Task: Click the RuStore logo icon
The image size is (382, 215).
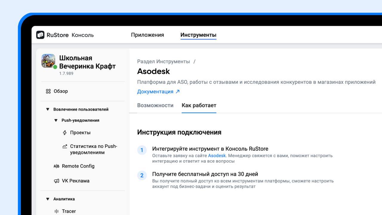Action: pos(40,35)
